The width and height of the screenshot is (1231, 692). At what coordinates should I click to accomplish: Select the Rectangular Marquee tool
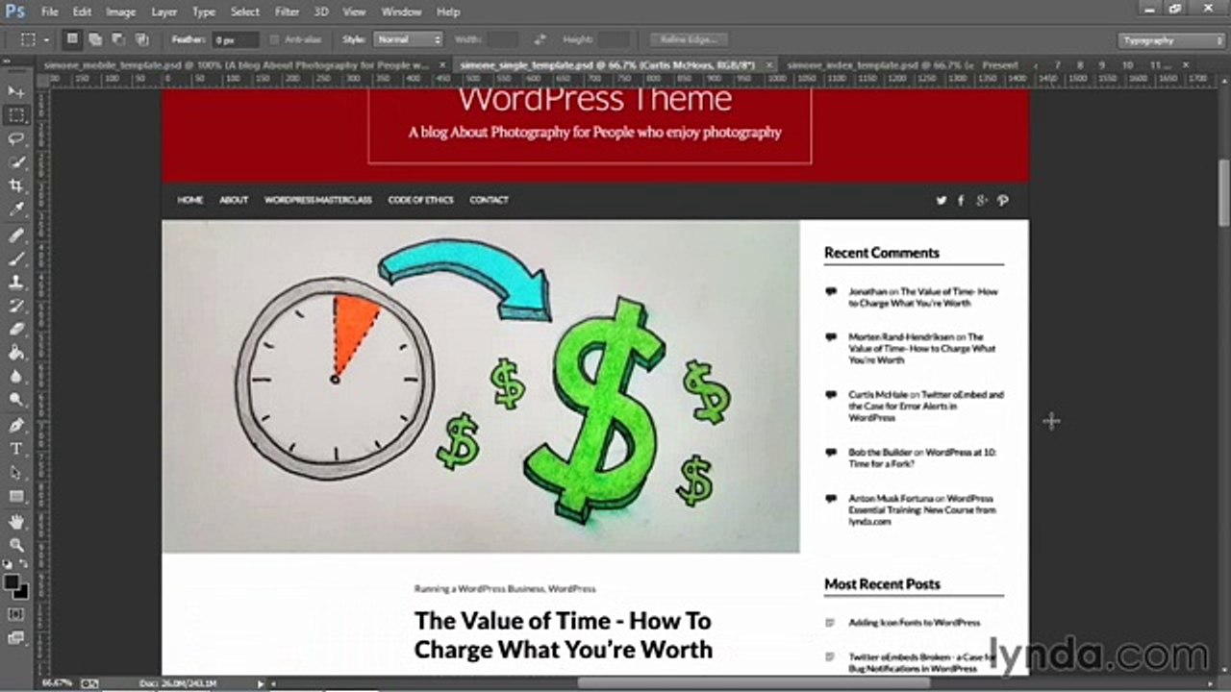pos(16,115)
